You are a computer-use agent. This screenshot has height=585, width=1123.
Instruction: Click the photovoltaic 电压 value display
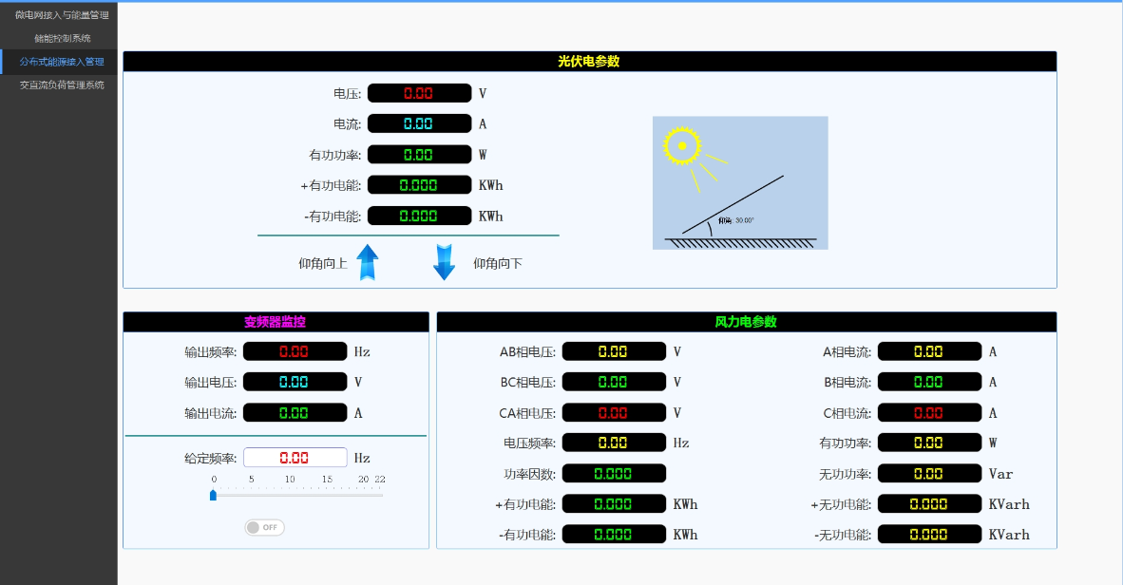pos(419,93)
